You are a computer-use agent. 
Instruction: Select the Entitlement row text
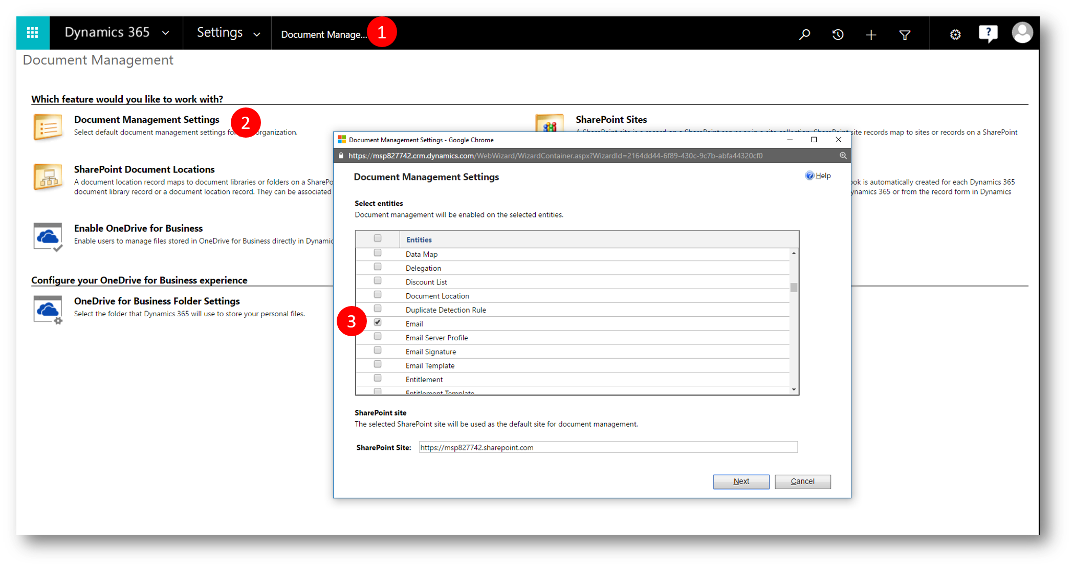pos(424,380)
